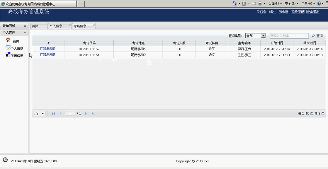Go to the first page

click(53, 113)
